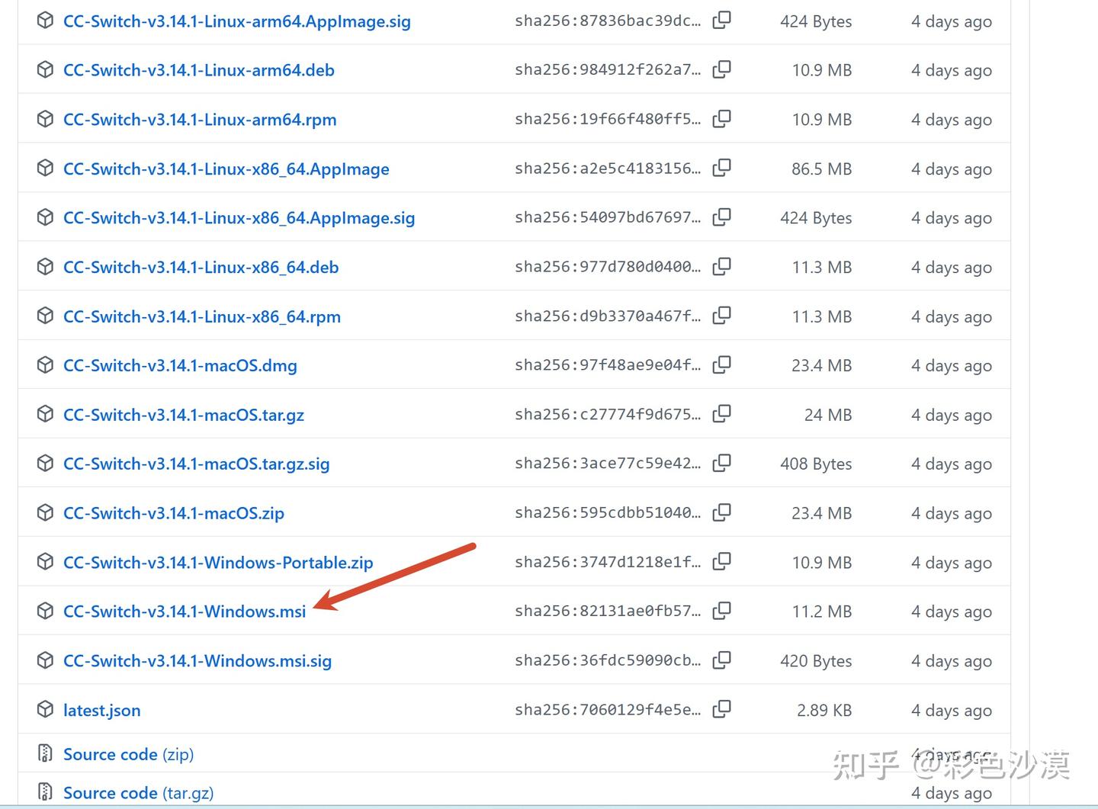Image resolution: width=1098 pixels, height=809 pixels.
Task: Download CC-Switch-v3.14.1-Linux-arm64.AppImage.sig
Action: (237, 21)
